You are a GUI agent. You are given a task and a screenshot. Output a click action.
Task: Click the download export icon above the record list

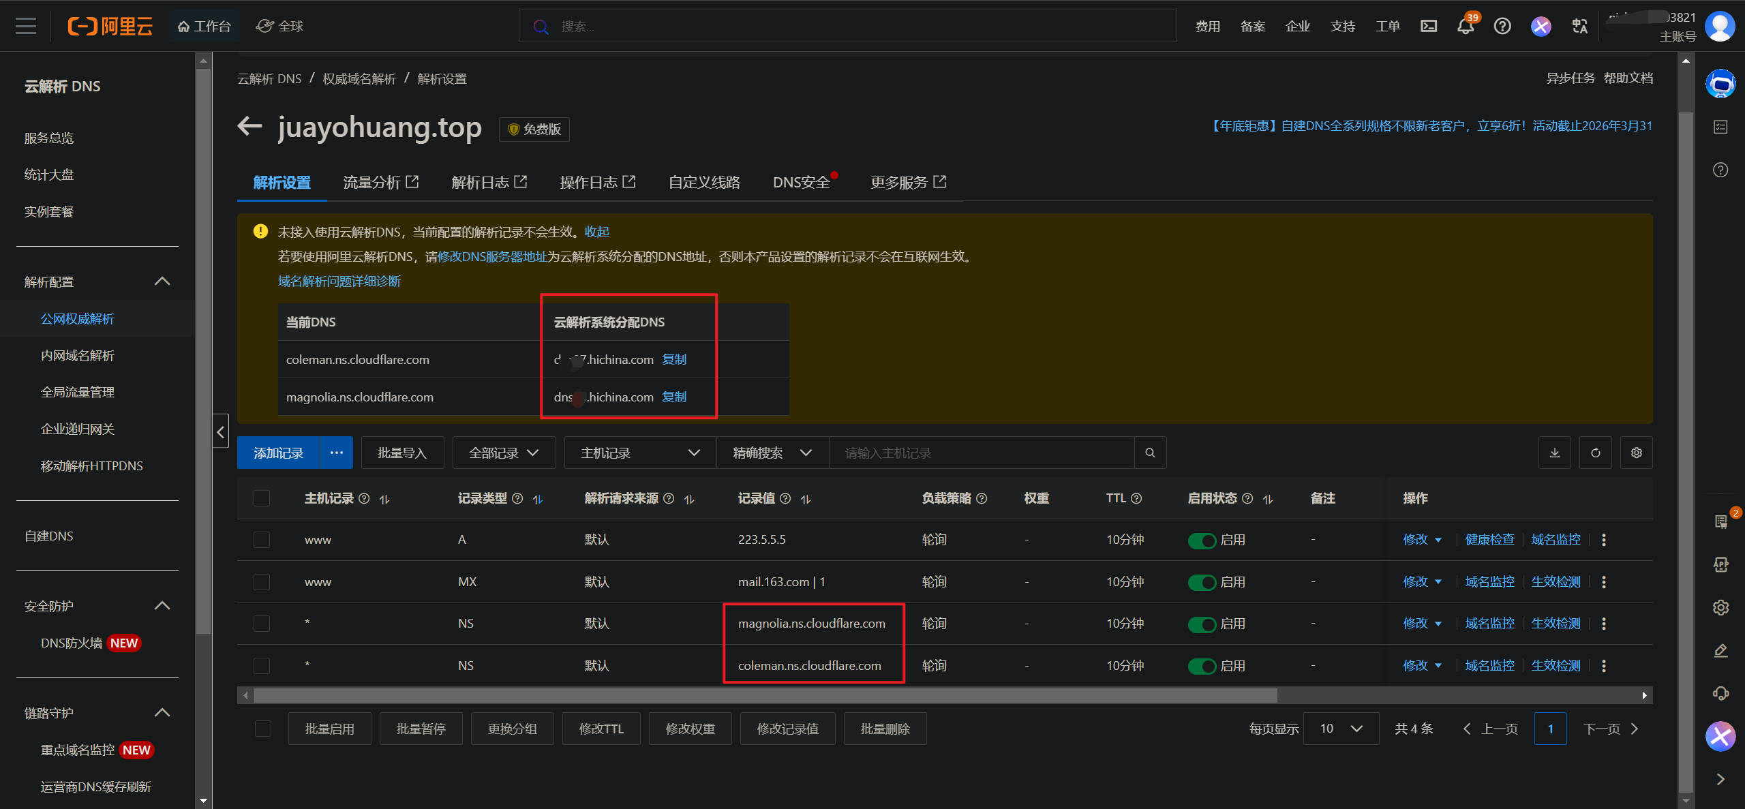click(1554, 452)
